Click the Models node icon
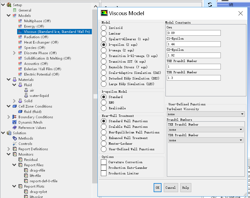The width and height of the screenshot is (250, 198). coord(15,16)
